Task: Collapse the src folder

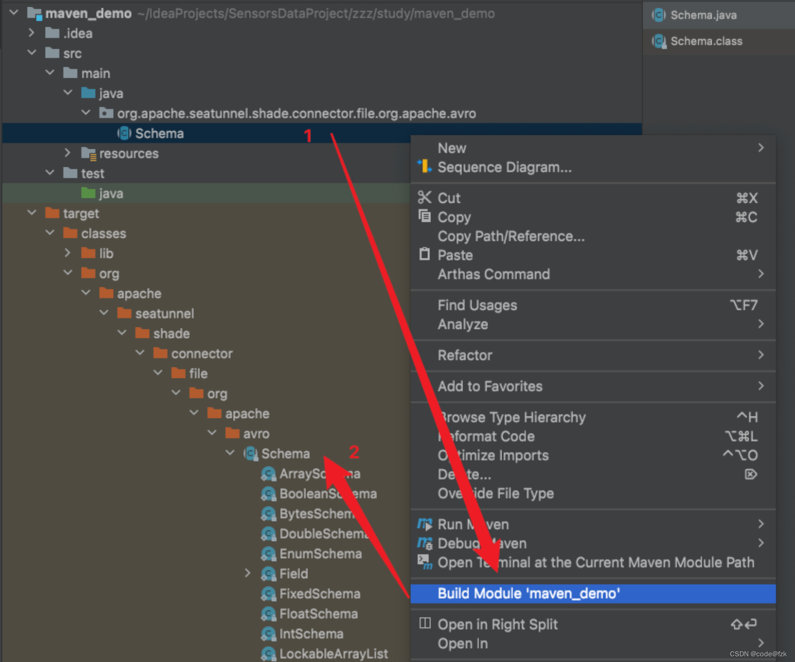Action: [x=32, y=53]
